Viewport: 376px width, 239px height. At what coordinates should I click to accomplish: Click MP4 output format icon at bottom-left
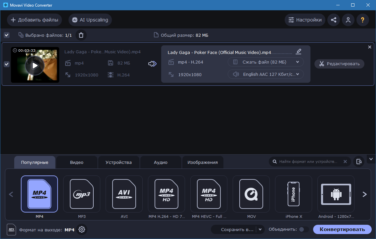[11, 229]
